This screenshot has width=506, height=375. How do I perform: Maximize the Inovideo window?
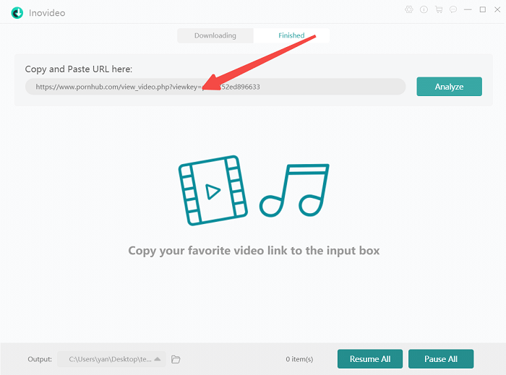tap(483, 9)
